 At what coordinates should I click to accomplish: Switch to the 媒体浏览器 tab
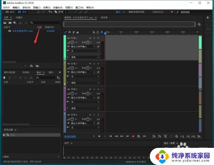(9, 72)
